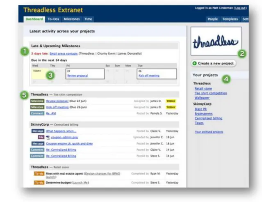262x202 pixels.
Task: Open the Tee shirt competition project link
Action: point(211,93)
